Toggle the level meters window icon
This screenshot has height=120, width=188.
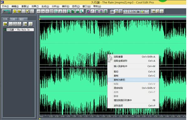tap(143, 12)
